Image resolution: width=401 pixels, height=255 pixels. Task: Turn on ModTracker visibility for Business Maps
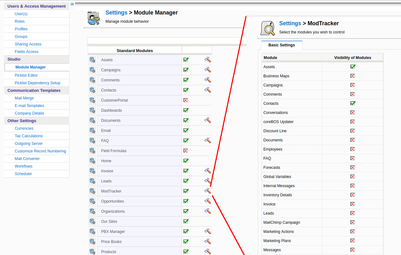[352, 76]
